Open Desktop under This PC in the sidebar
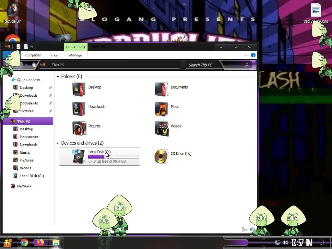The height and width of the screenshot is (249, 332). point(26,129)
